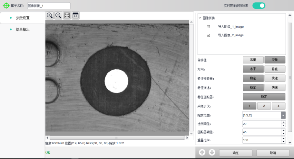Click the image horizontal scrollbar
This screenshot has width=294, height=159.
[x=117, y=137]
